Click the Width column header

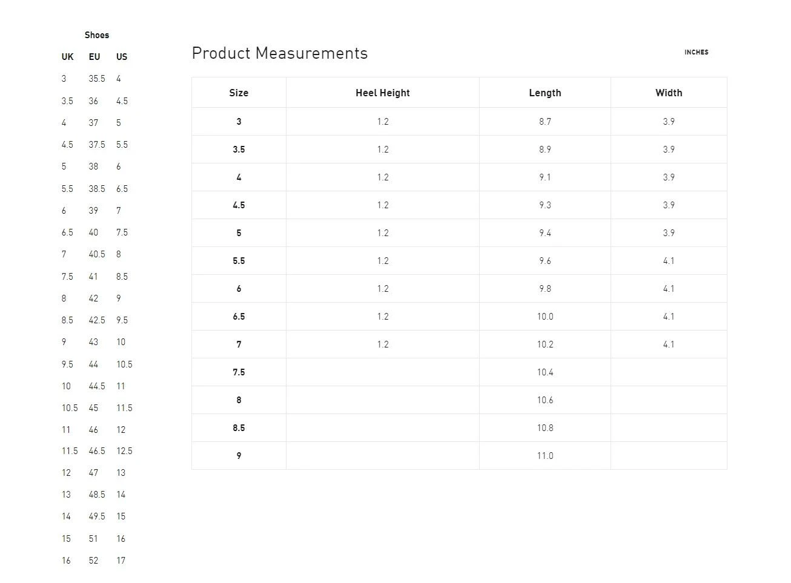[669, 93]
